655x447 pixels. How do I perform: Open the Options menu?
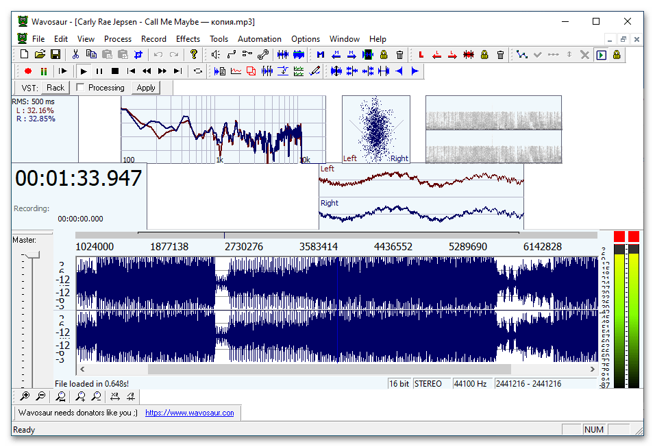pos(306,39)
